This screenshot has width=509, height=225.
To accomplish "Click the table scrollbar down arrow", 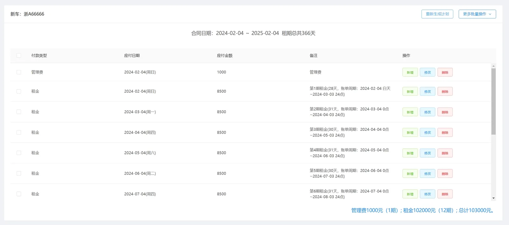I will (x=493, y=198).
